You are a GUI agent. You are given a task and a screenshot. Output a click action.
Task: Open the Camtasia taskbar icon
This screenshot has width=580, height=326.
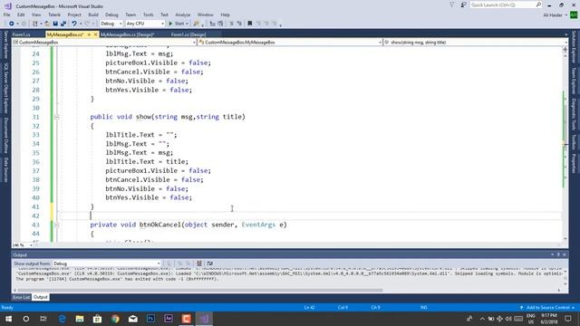[186, 319]
